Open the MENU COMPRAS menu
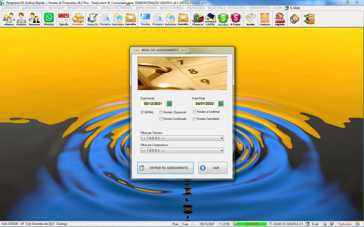Viewport: 364px width, 227px height. [172, 8]
